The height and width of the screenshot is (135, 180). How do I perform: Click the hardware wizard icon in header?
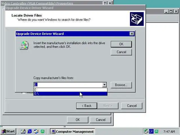137,19
